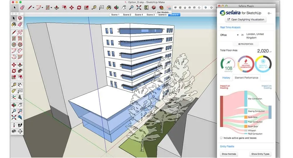Activate the Offset tool in top toolbar
This screenshot has height=158, width=293.
click(64, 8)
